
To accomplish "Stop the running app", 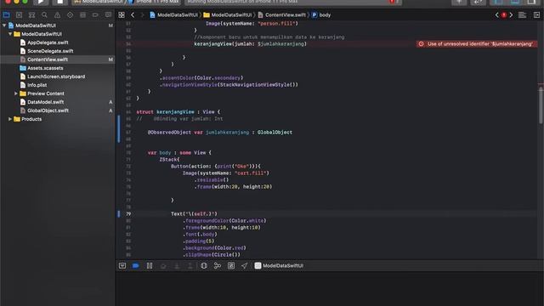I will pos(59,2).
